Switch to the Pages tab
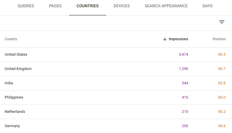Image resolution: width=232 pixels, height=133 pixels. pos(55,6)
